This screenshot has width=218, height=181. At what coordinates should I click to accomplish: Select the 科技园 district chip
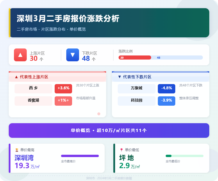[137, 101]
